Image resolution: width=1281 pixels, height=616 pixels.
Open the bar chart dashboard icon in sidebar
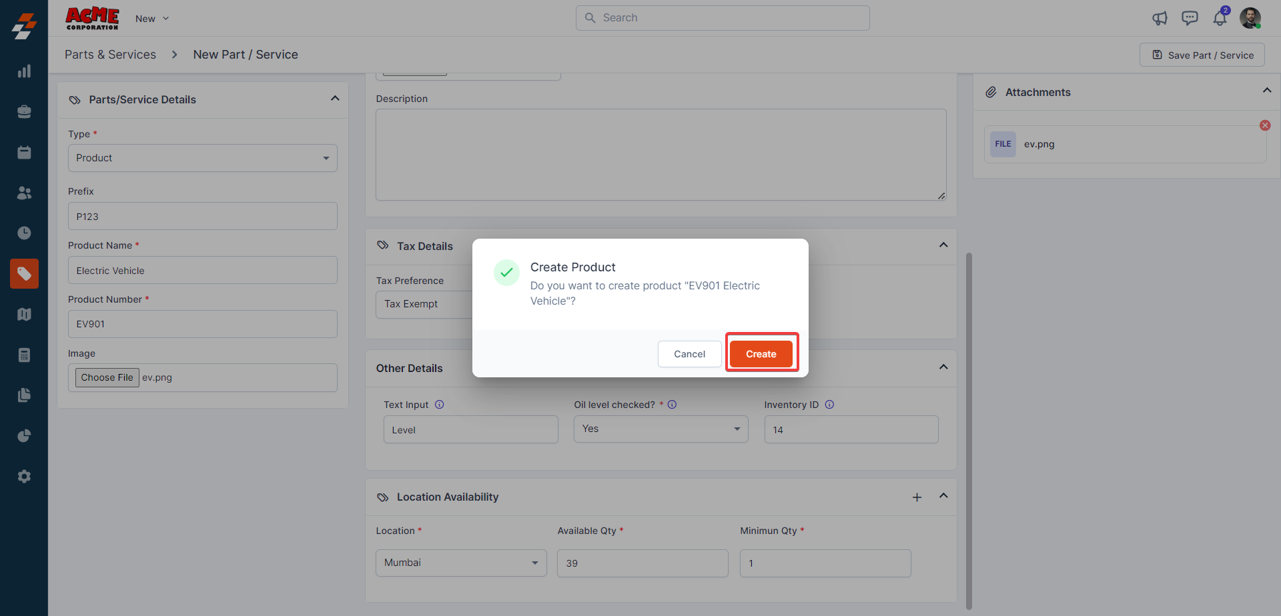point(24,71)
